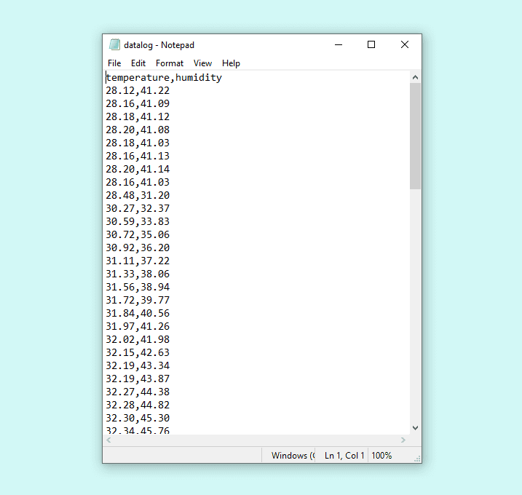Open the Format menu

[170, 63]
